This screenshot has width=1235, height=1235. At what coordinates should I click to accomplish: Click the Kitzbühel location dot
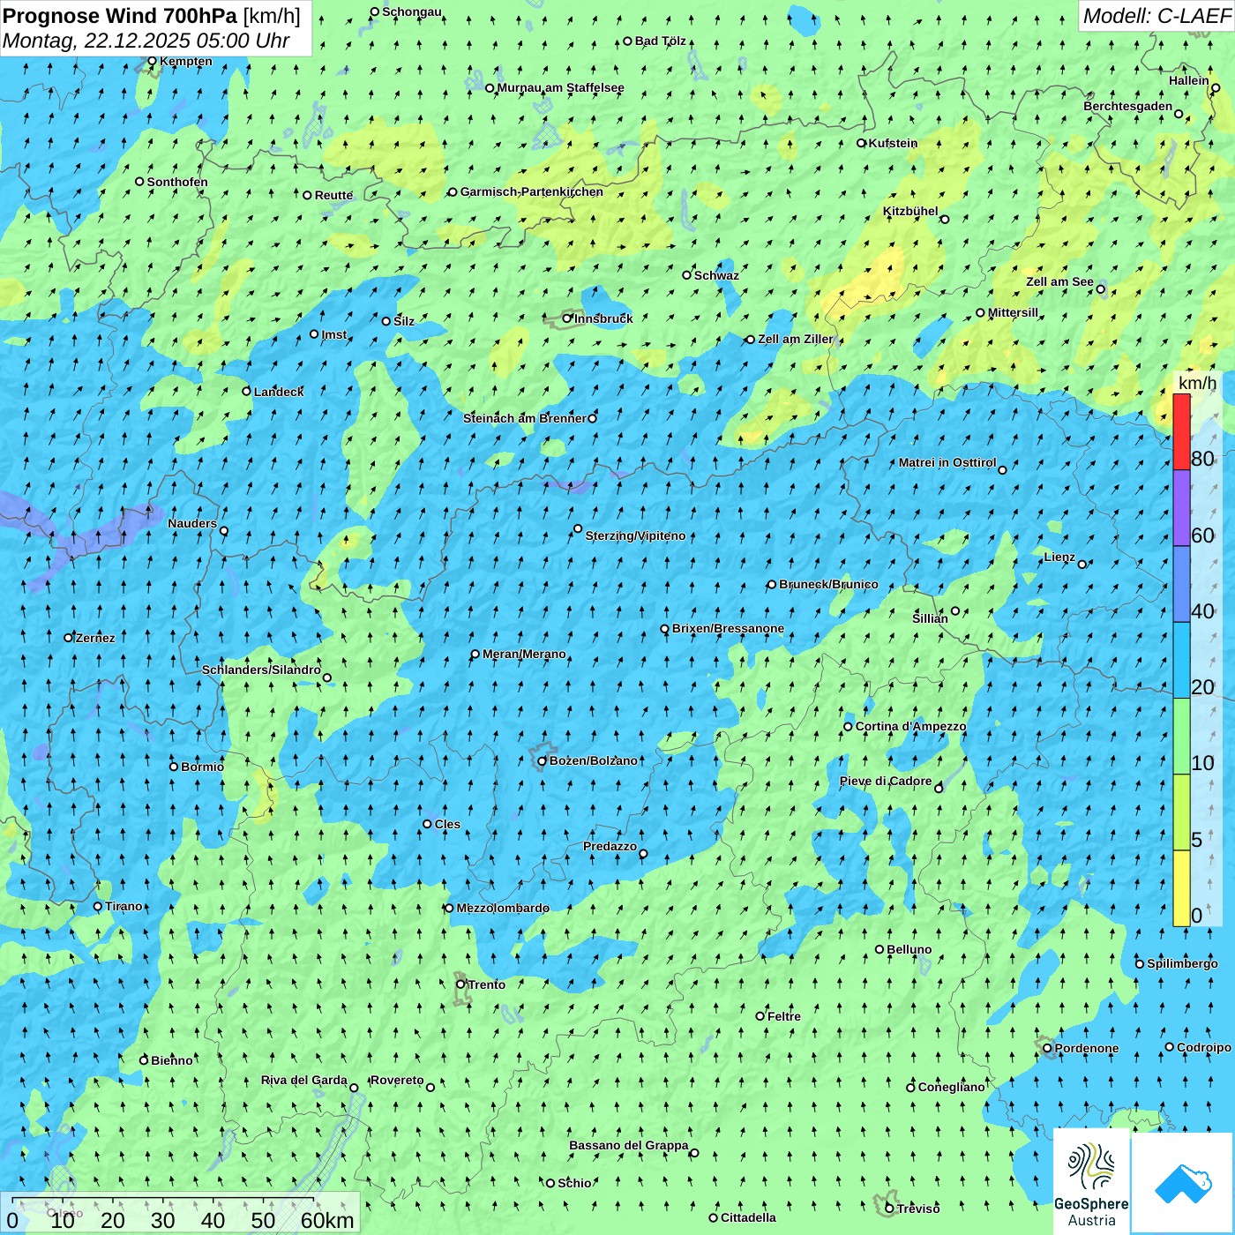tap(945, 220)
